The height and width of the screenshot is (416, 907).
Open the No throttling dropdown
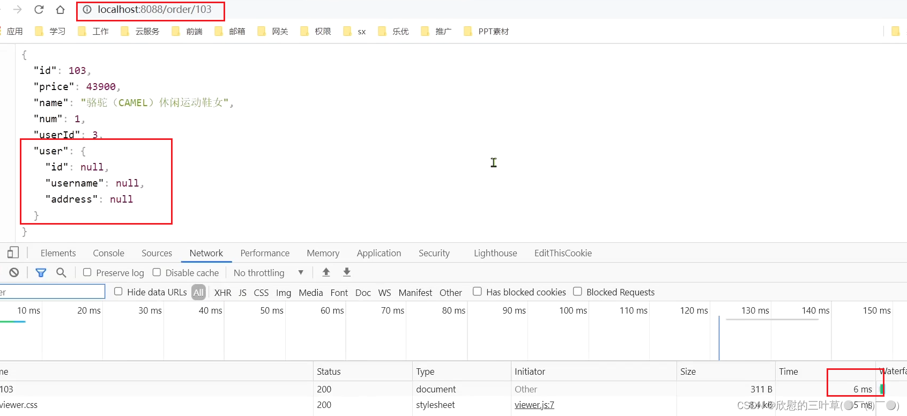[x=269, y=273]
